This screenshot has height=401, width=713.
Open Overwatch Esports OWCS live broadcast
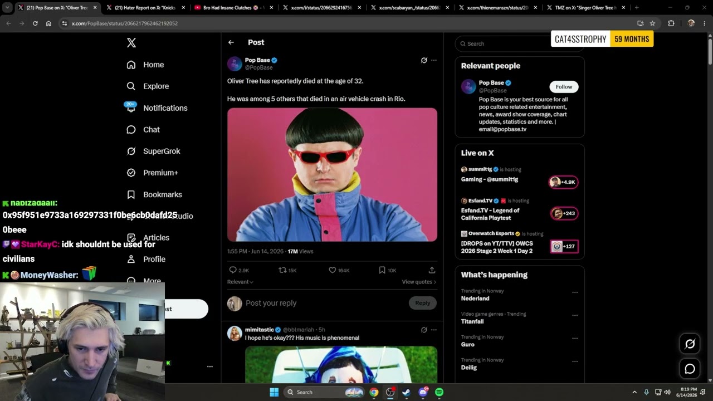[x=519, y=243]
